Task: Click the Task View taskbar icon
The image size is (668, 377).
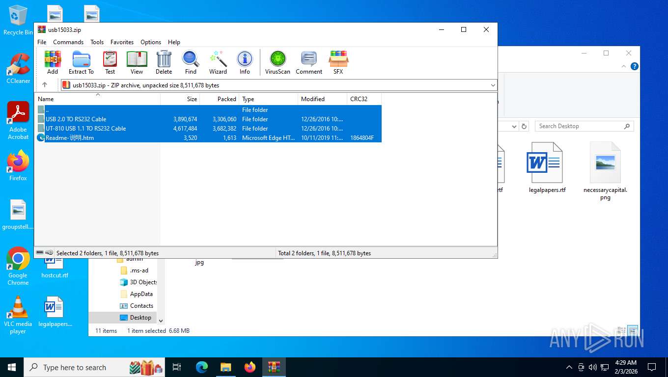Action: click(x=177, y=367)
